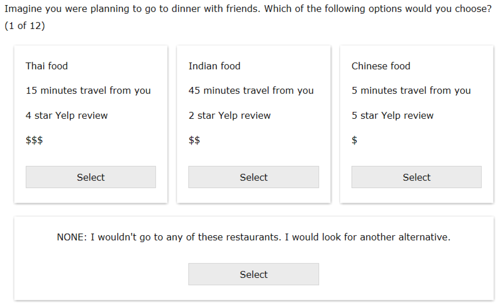Click the $$$ price of Thai food
The image size is (502, 304).
[x=34, y=140]
